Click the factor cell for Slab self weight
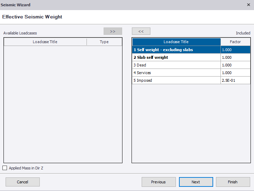 coord(236,57)
